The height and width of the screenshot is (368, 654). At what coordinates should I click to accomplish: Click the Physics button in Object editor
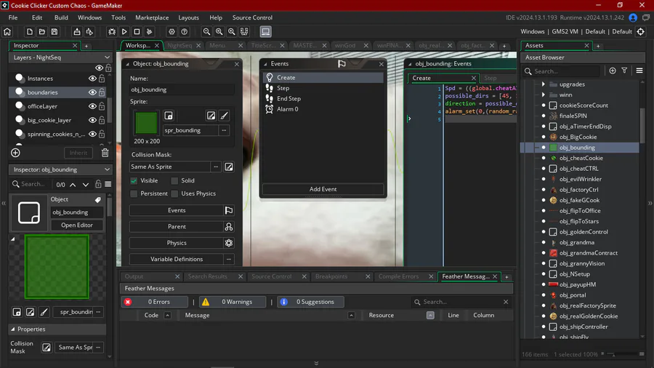pos(177,243)
